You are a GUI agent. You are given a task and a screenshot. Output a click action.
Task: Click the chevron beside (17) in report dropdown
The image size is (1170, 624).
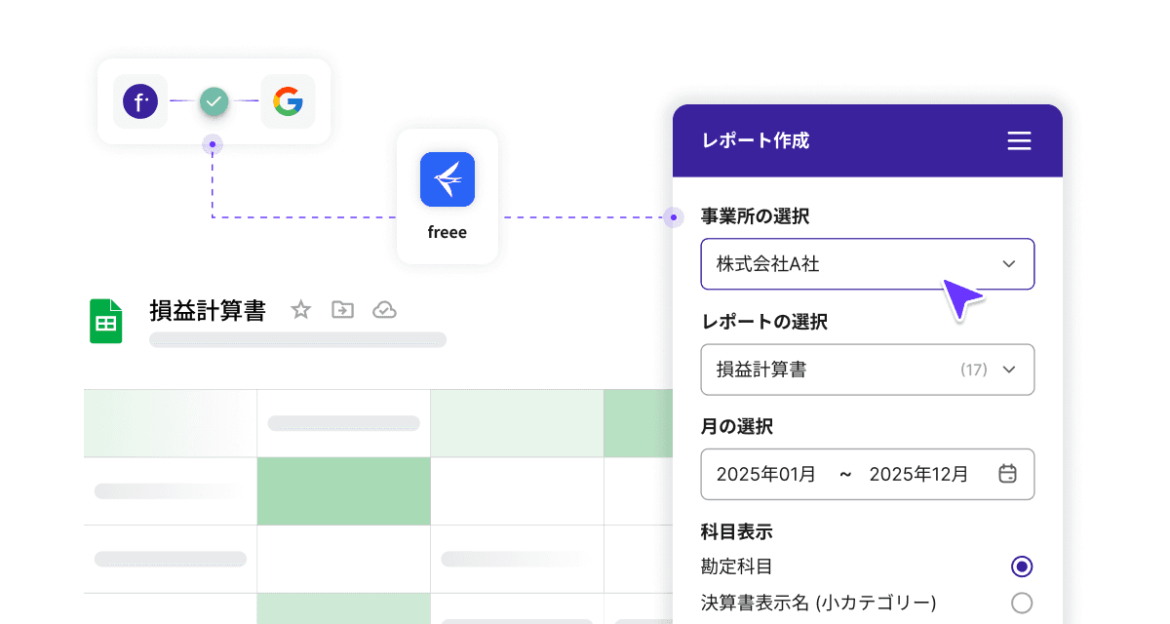pos(1009,370)
